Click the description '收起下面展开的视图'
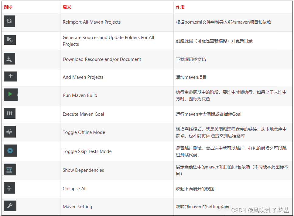This screenshot has width=294, height=216. (x=195, y=189)
